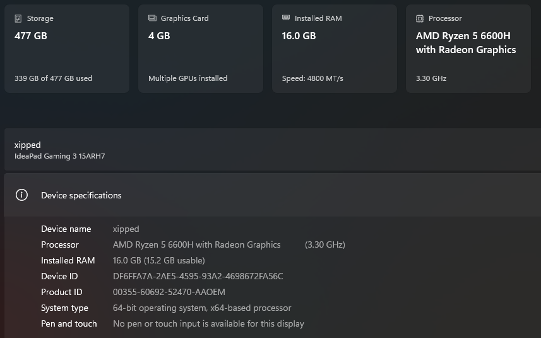Select the AMD Ryzen 5 6600H card title

pyautogui.click(x=466, y=43)
